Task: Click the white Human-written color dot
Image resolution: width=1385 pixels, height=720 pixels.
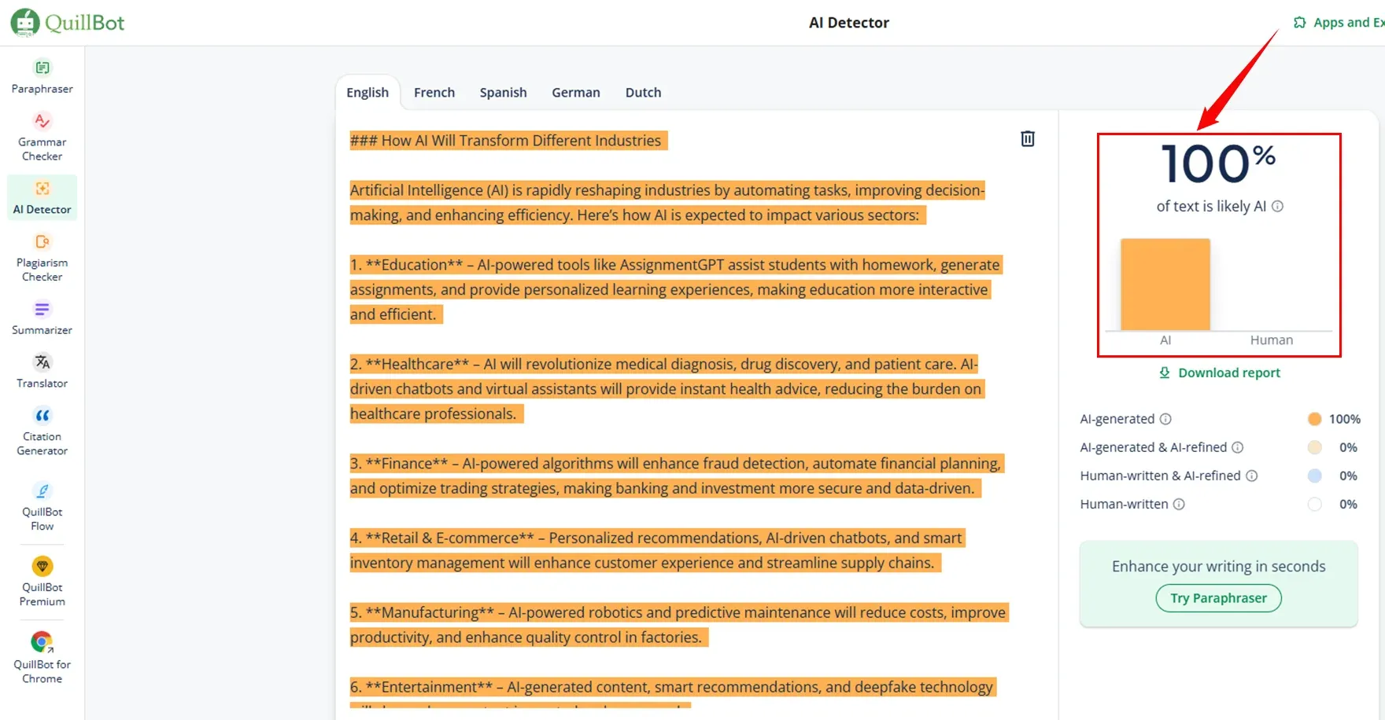Action: pyautogui.click(x=1314, y=504)
